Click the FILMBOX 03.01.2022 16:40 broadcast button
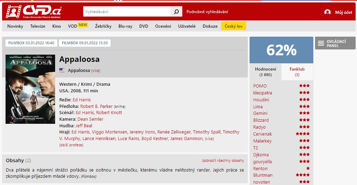Screen dimensions: 357x185 (x=31, y=43)
